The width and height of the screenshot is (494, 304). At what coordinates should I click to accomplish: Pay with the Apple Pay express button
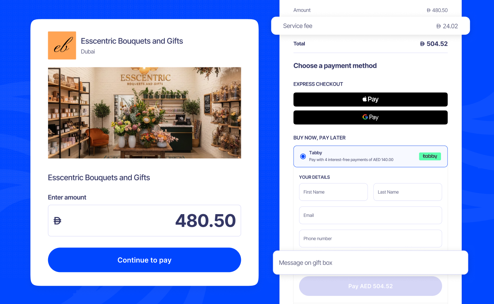[x=370, y=99]
